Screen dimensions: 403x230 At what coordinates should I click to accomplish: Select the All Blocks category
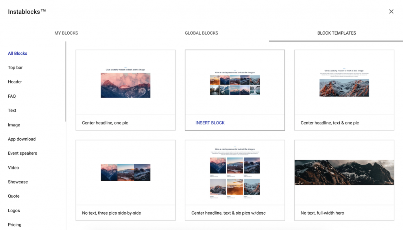pos(17,53)
